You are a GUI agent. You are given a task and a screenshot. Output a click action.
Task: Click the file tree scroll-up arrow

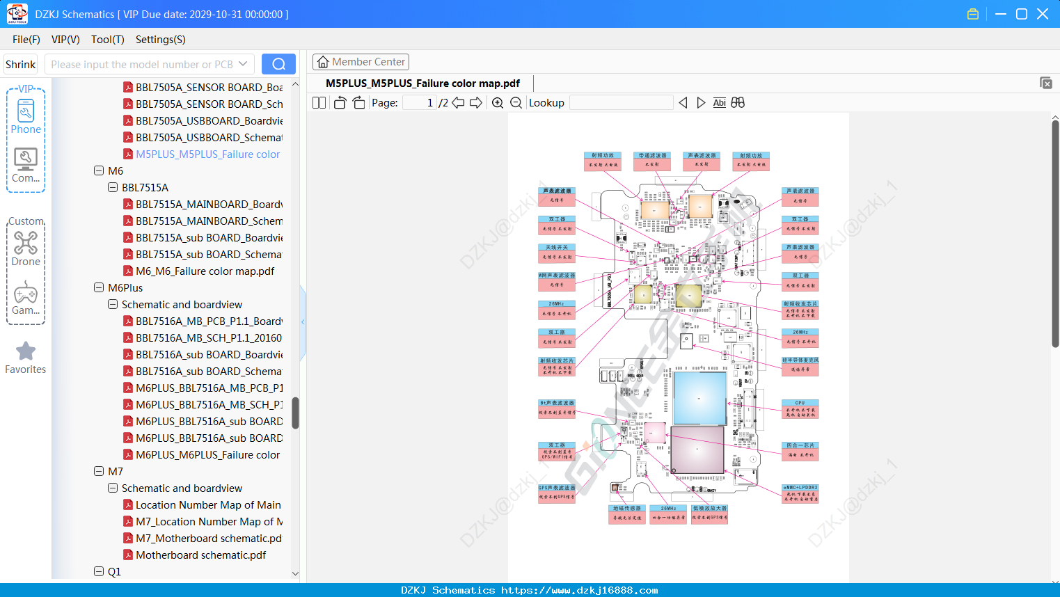coord(295,84)
